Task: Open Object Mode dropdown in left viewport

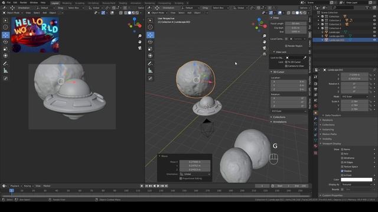Action: click(x=13, y=13)
